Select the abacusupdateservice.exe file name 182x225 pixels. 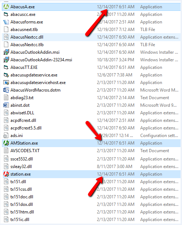[x=34, y=75]
